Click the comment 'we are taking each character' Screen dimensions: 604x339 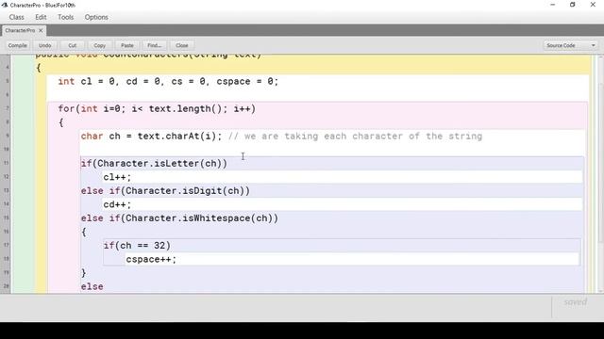point(355,136)
